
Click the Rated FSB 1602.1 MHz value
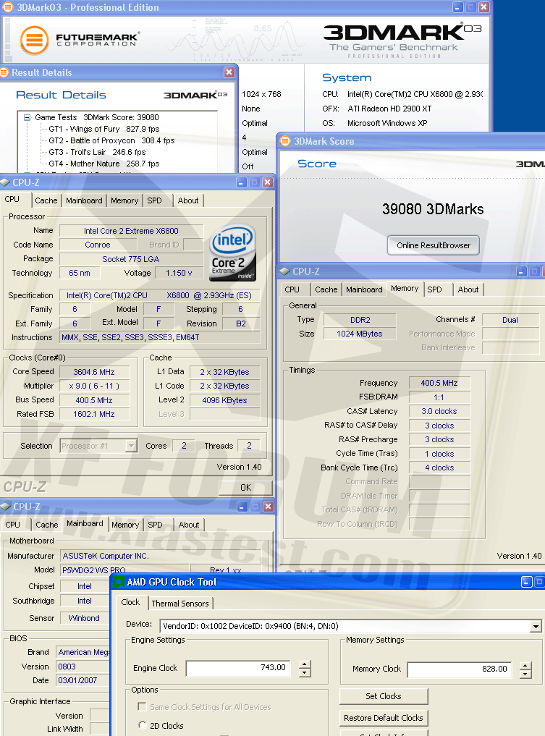click(x=94, y=414)
